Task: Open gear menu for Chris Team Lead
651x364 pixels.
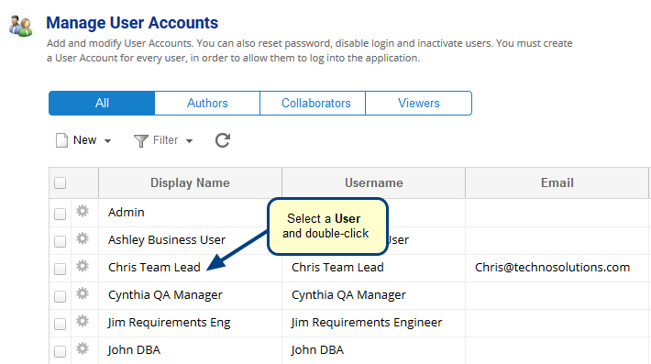Action: (x=83, y=266)
